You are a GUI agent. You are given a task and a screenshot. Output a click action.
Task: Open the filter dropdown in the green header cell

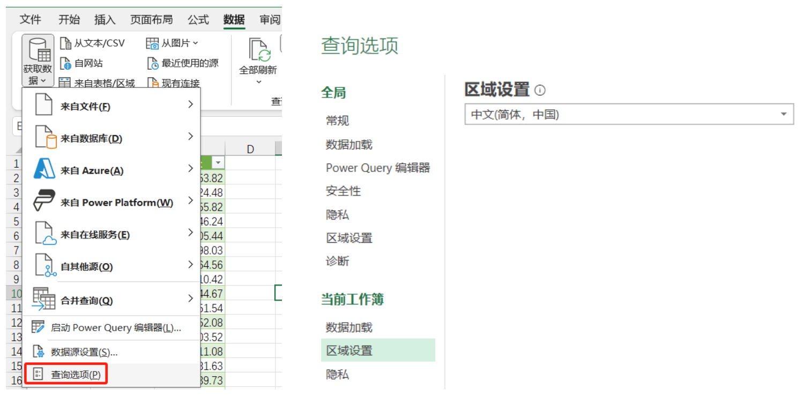[x=218, y=163]
